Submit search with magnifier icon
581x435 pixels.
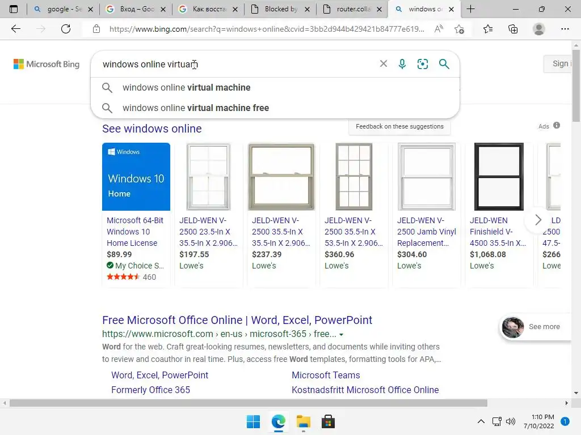(444, 64)
